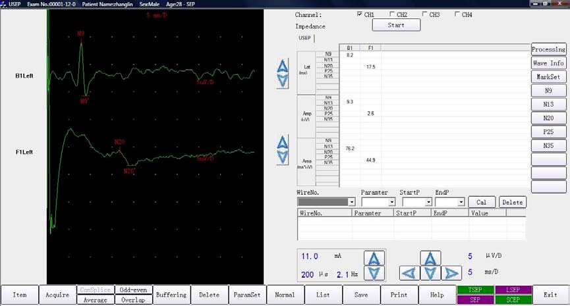The image size is (570, 306).
Task: Open the StartP dropdown
Action: [x=428, y=202]
